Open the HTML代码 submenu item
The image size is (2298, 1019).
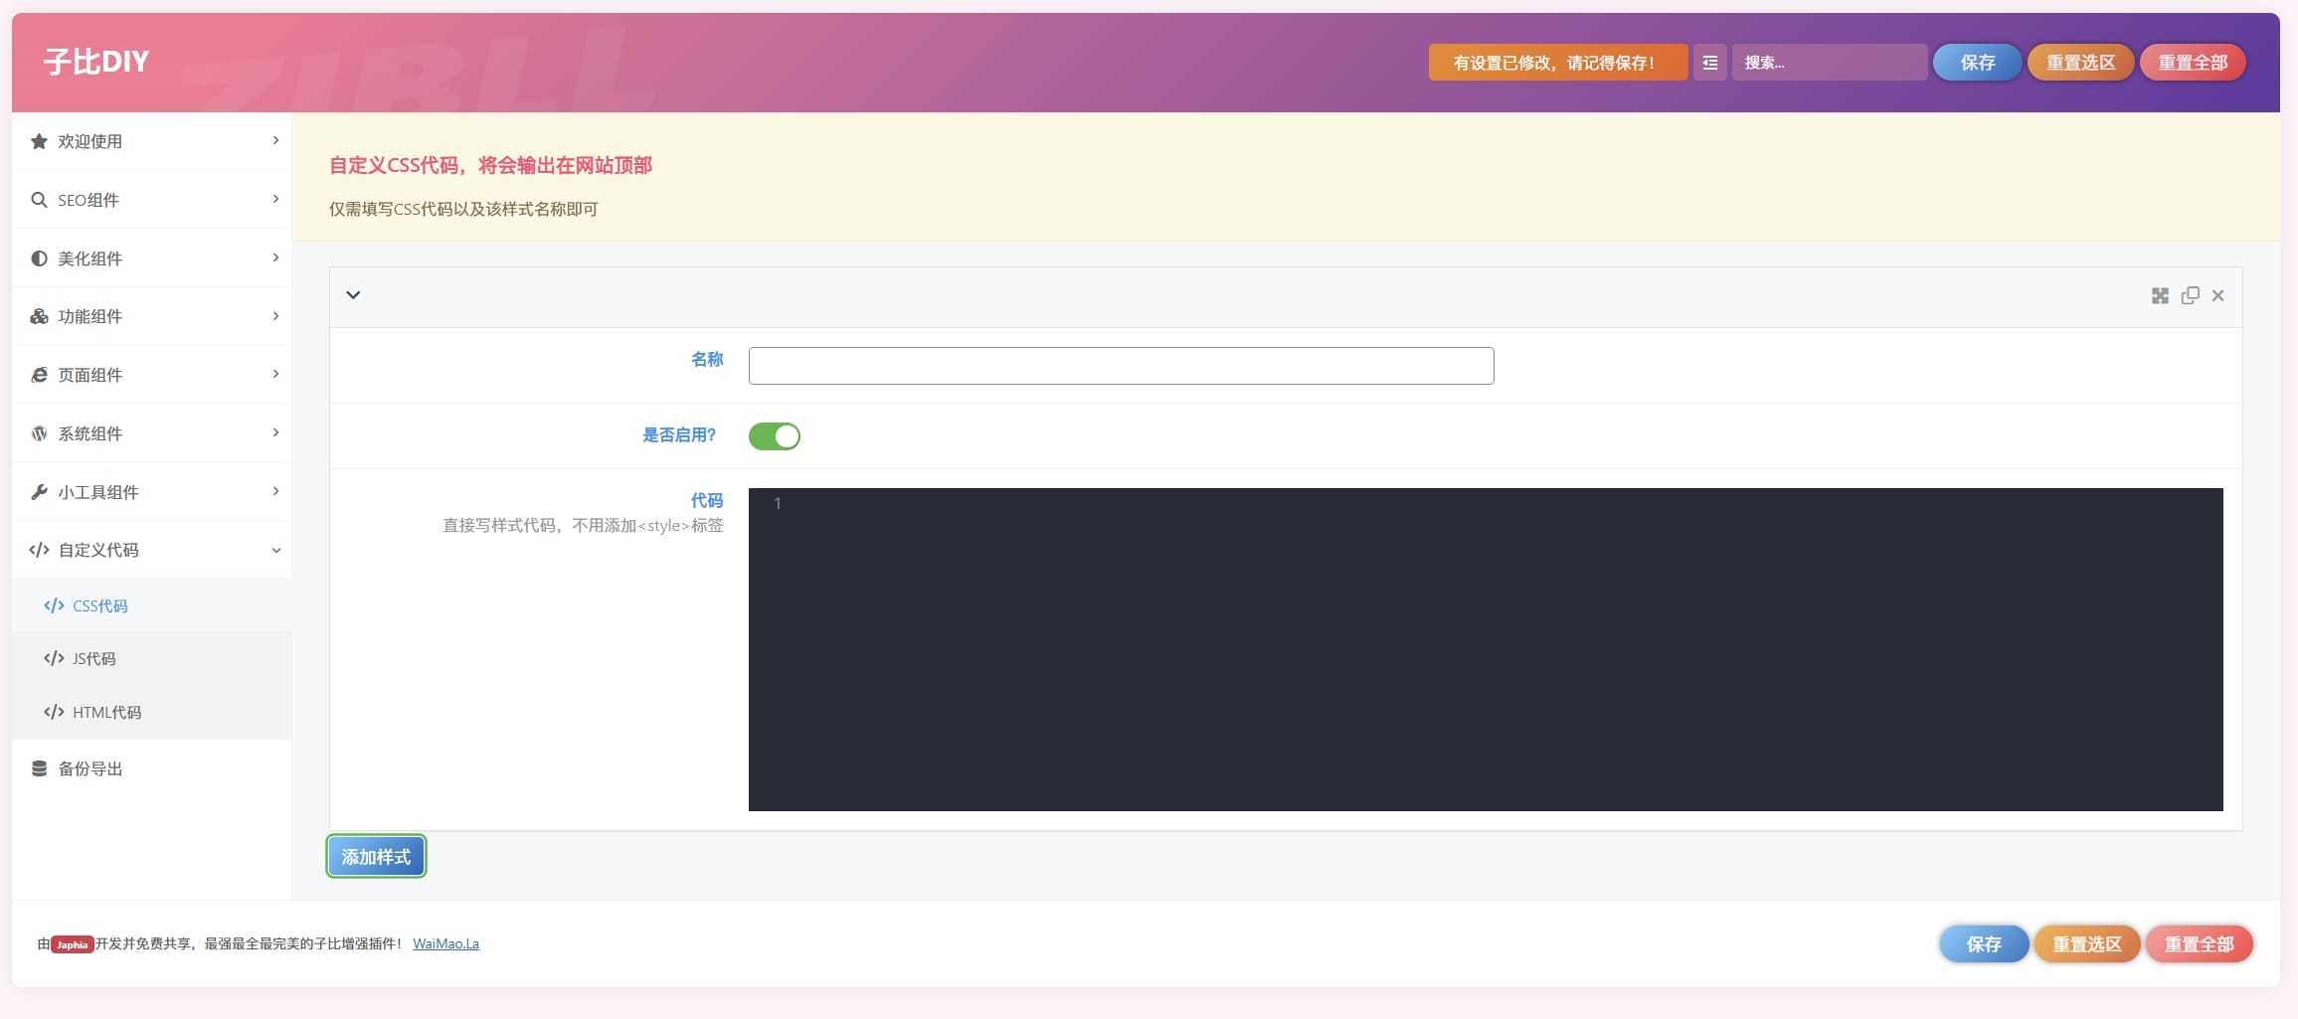click(106, 713)
